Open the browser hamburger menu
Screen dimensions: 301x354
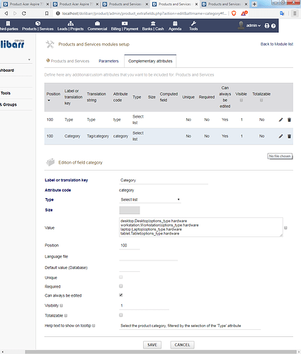(295, 13)
